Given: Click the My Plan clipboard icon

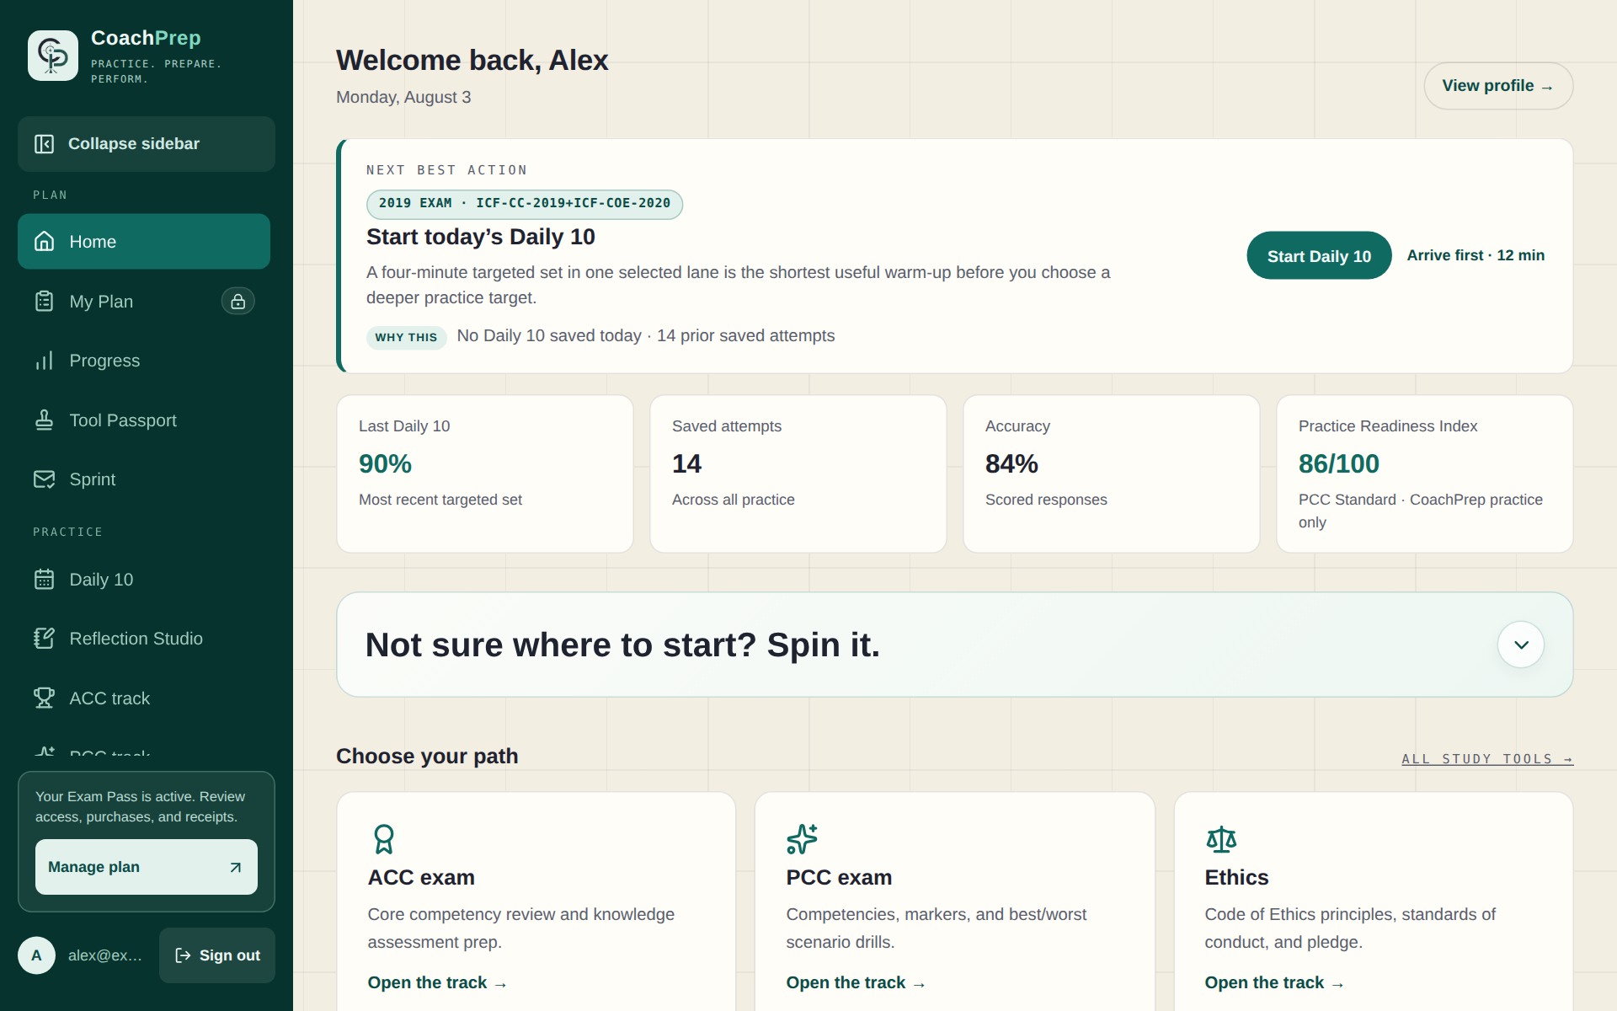Looking at the screenshot, I should 44,301.
